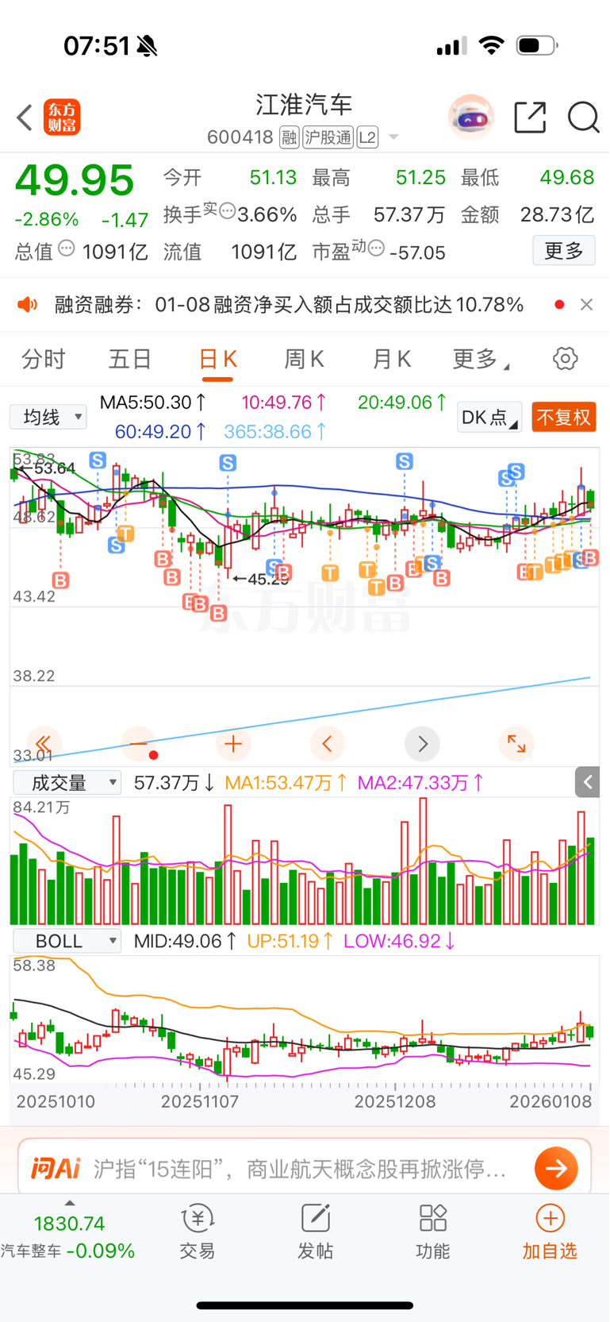The height and width of the screenshot is (1322, 610).
Task: Tap the 问AI logo
Action: coord(56,1168)
